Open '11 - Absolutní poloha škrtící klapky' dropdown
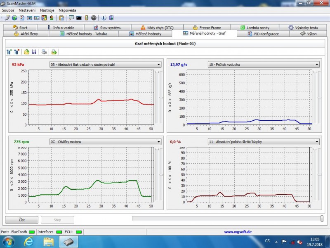 tap(317, 142)
